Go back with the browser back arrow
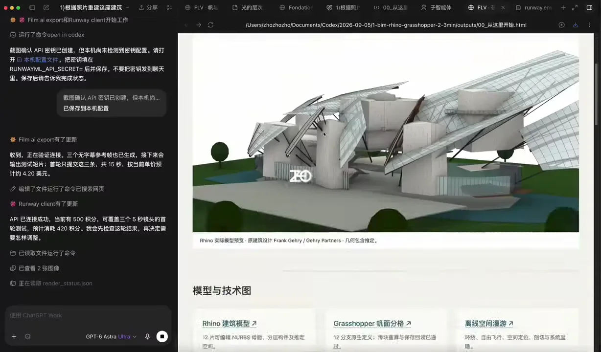Screen dimensions: 601x352 (x=186, y=25)
